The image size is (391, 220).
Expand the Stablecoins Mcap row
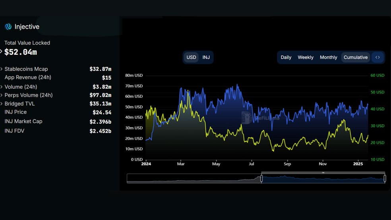(2, 69)
